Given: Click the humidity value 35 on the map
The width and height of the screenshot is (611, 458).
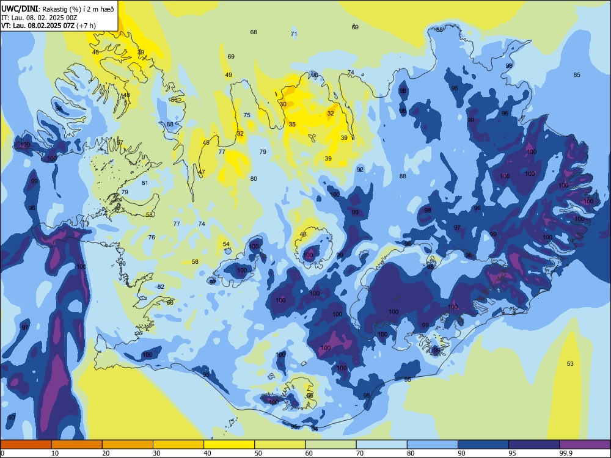Looking at the screenshot, I should 292,124.
